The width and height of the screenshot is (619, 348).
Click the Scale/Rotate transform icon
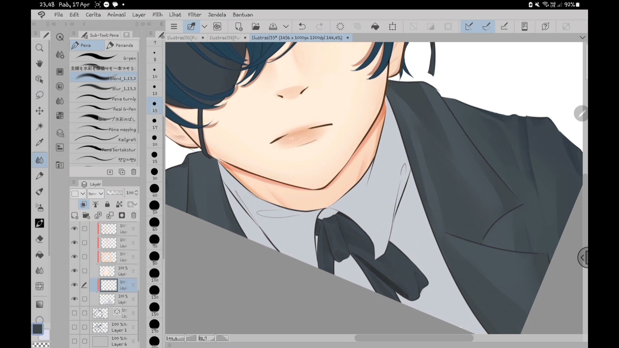click(392, 26)
